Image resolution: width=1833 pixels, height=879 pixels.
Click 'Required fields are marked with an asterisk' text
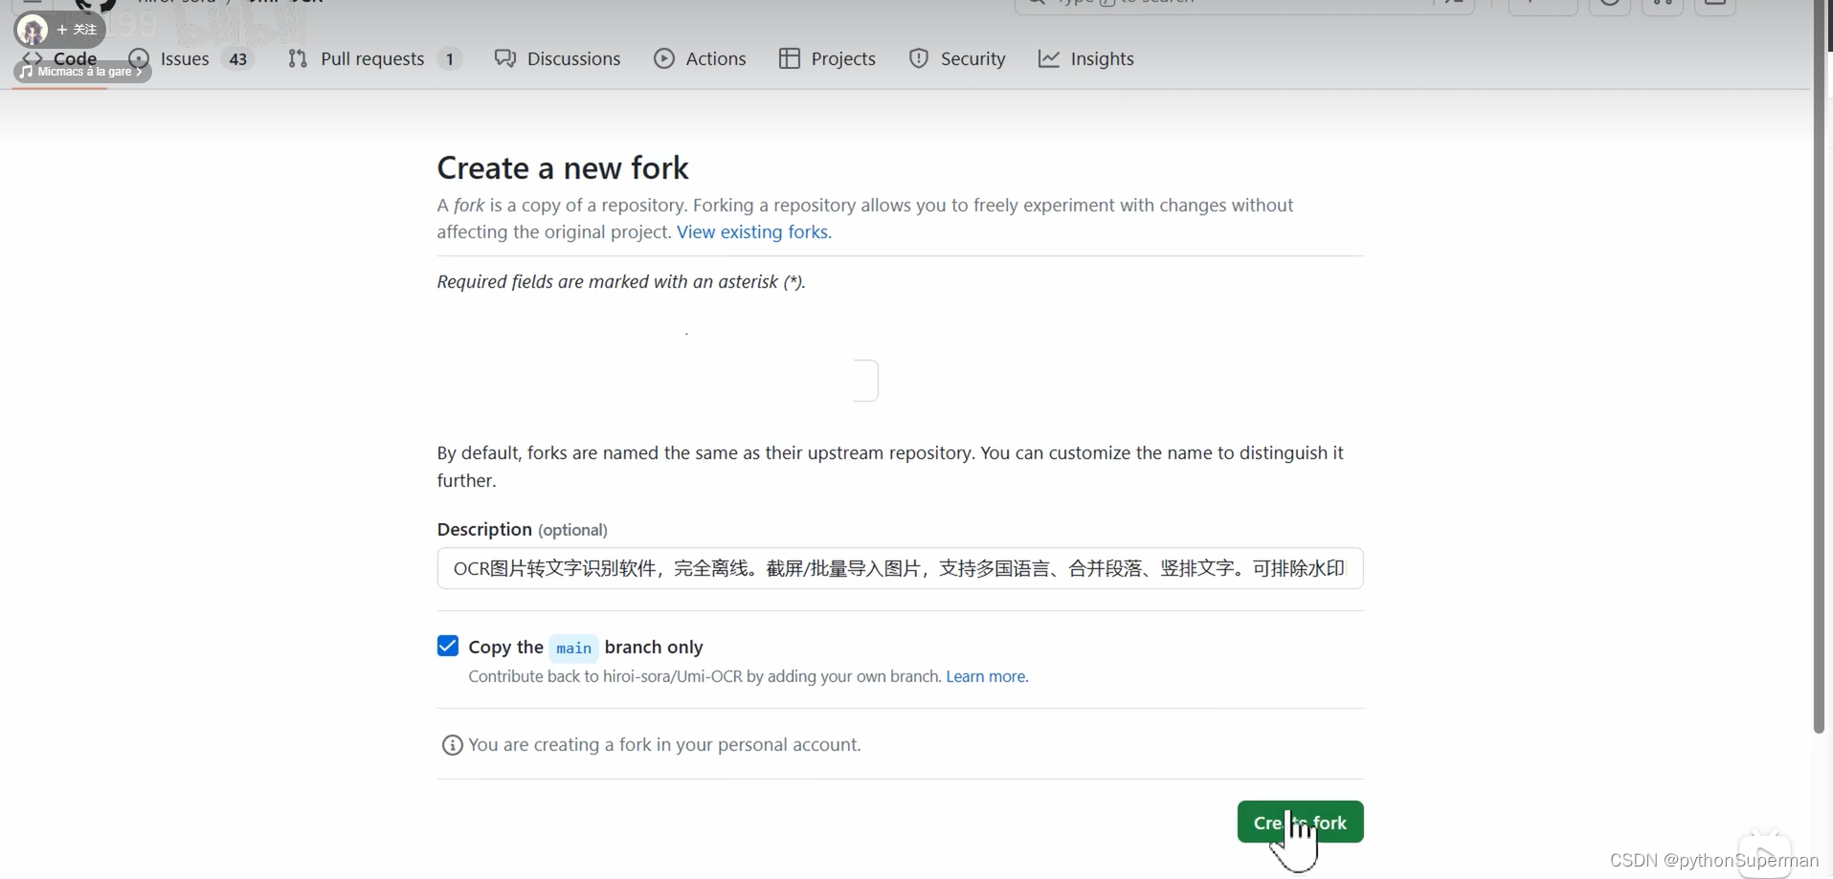click(621, 282)
